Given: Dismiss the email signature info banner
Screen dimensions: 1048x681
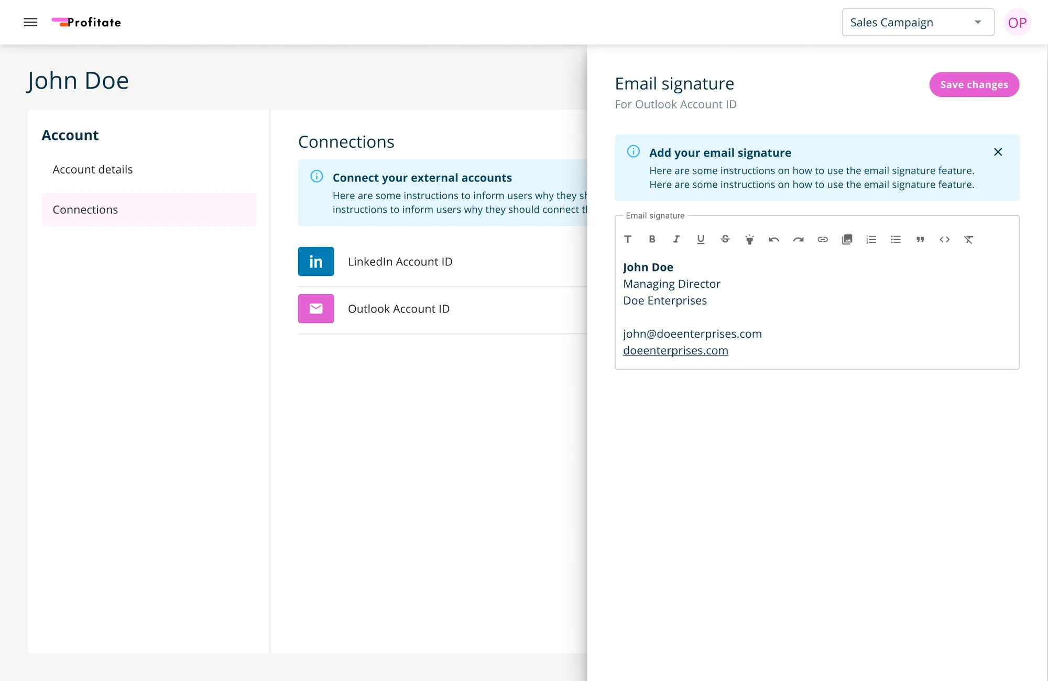Looking at the screenshot, I should click(998, 152).
